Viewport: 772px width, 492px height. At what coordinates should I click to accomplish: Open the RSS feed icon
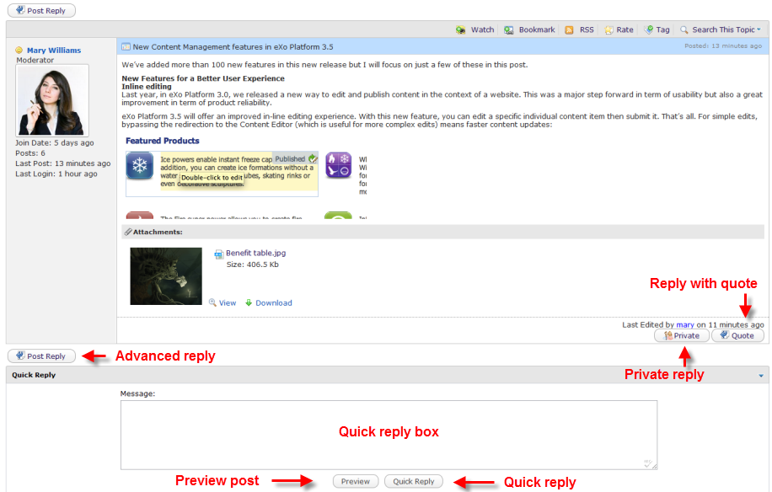pyautogui.click(x=570, y=29)
